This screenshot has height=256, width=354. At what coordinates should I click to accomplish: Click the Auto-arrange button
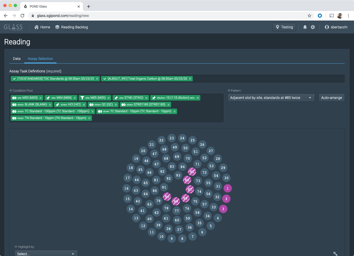click(332, 98)
